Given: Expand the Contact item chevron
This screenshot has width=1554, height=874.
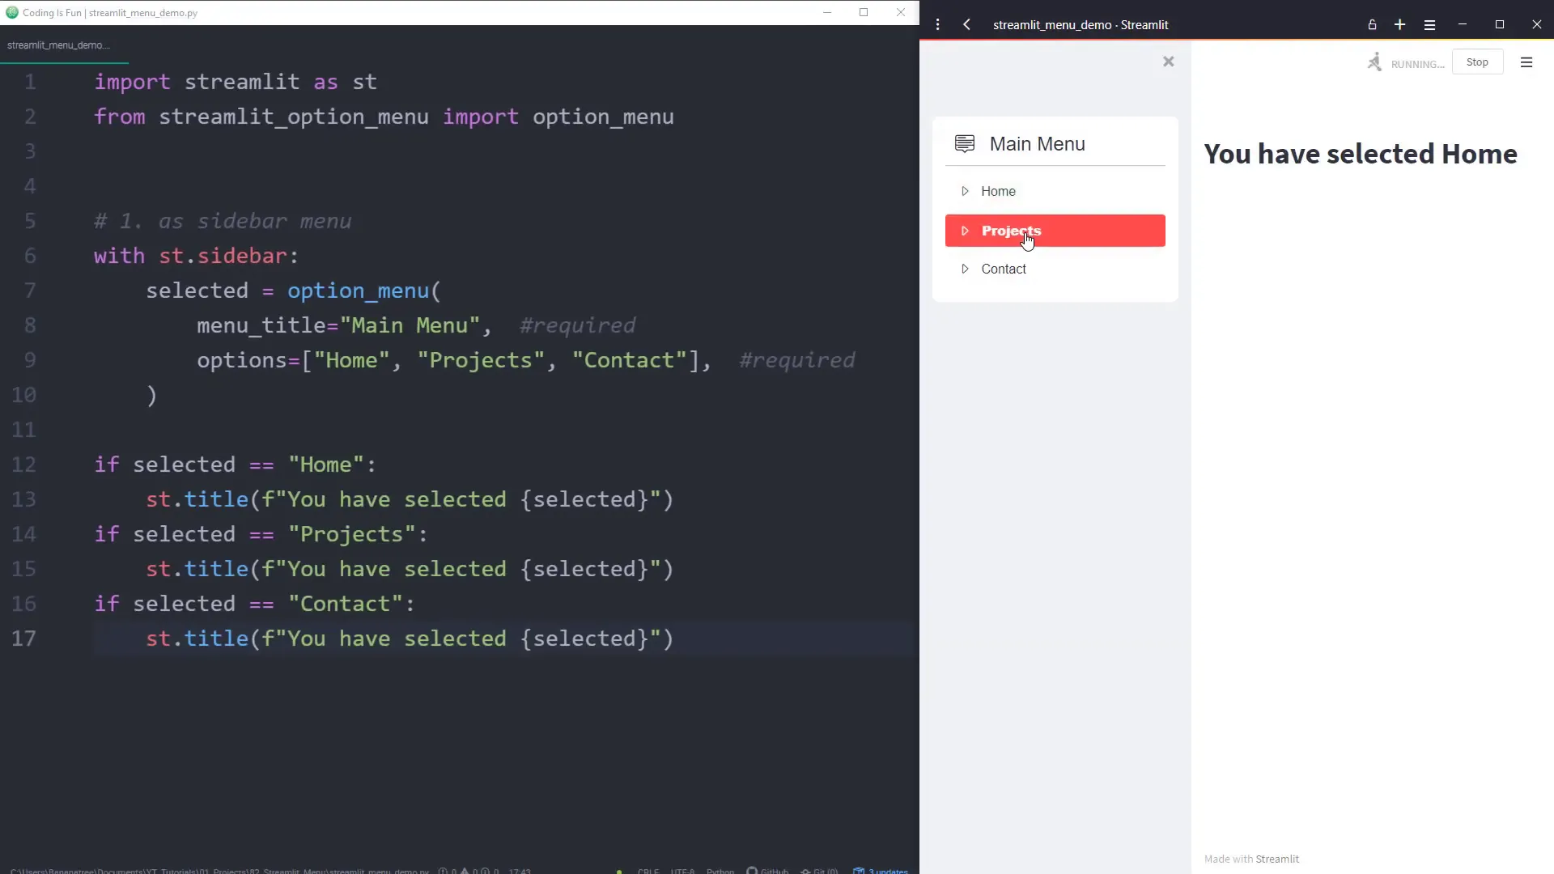Looking at the screenshot, I should point(965,269).
